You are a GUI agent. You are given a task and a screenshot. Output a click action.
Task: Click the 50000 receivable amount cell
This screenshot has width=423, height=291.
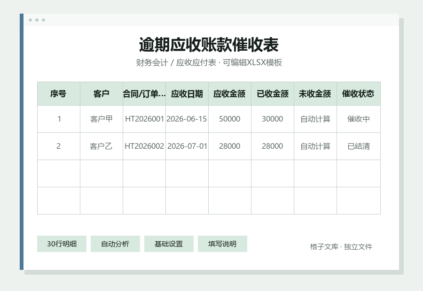pos(229,119)
